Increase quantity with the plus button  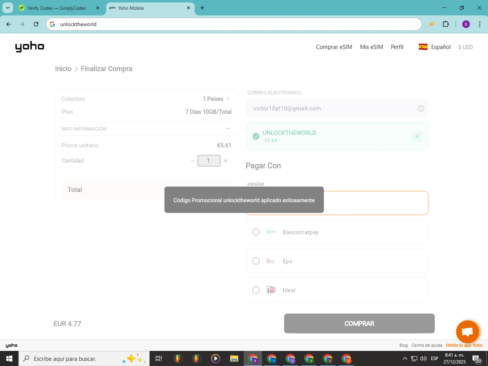point(225,161)
